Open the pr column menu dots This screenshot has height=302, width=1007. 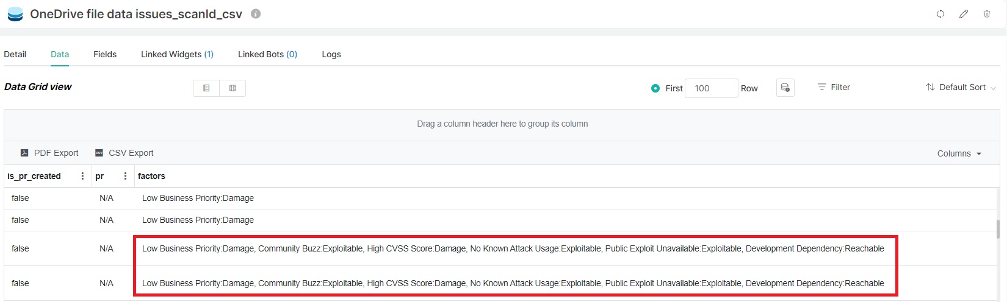[x=125, y=176]
